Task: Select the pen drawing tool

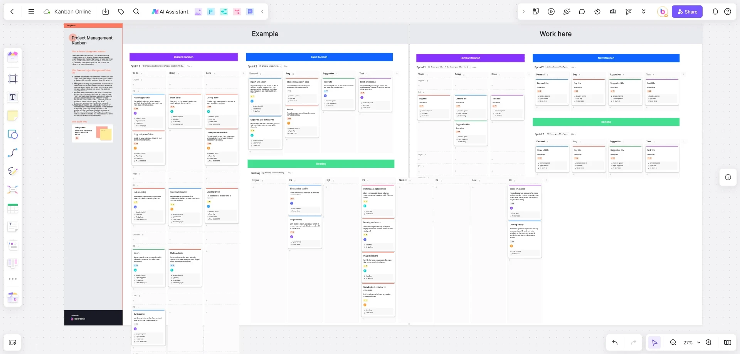Action: pos(13,171)
